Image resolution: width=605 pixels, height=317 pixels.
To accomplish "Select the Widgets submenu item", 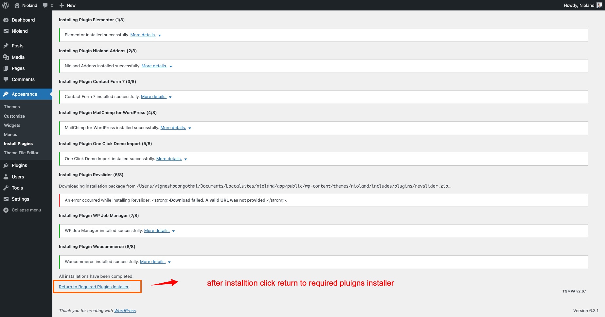I will [12, 125].
